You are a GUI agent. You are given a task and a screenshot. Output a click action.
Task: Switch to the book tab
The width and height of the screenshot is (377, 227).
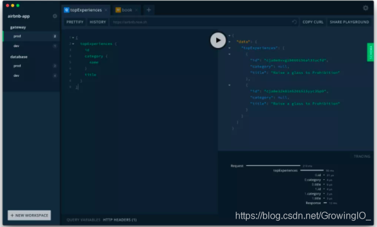127,10
